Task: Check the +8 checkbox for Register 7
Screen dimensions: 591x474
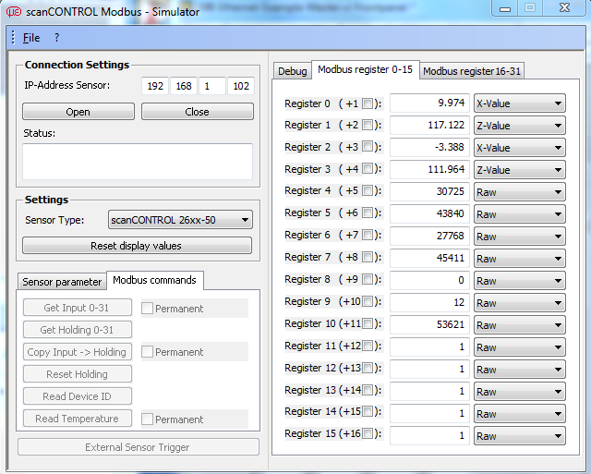Action: pyautogui.click(x=368, y=257)
